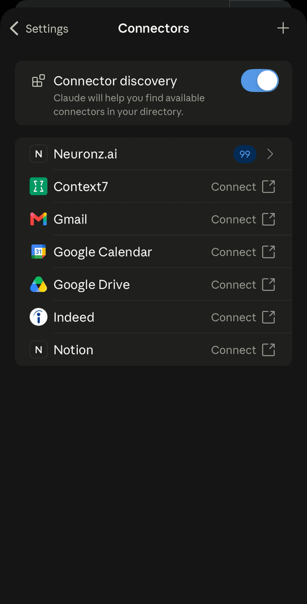The image size is (307, 604).
Task: Click the Google Drive triangle logo
Action: [x=39, y=284]
